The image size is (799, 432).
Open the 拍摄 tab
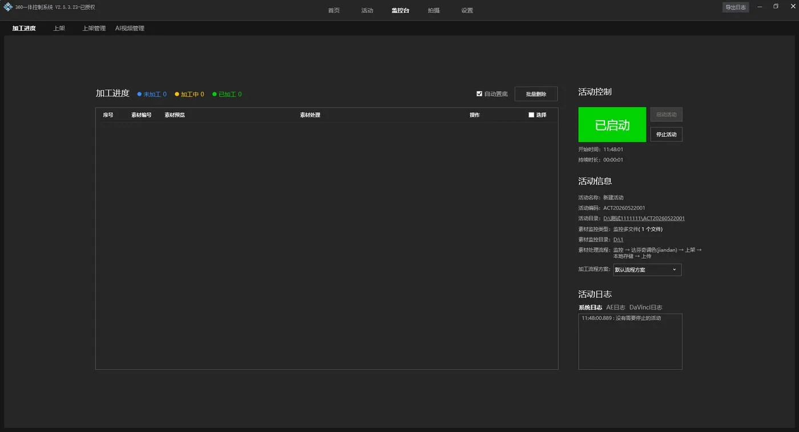434,10
